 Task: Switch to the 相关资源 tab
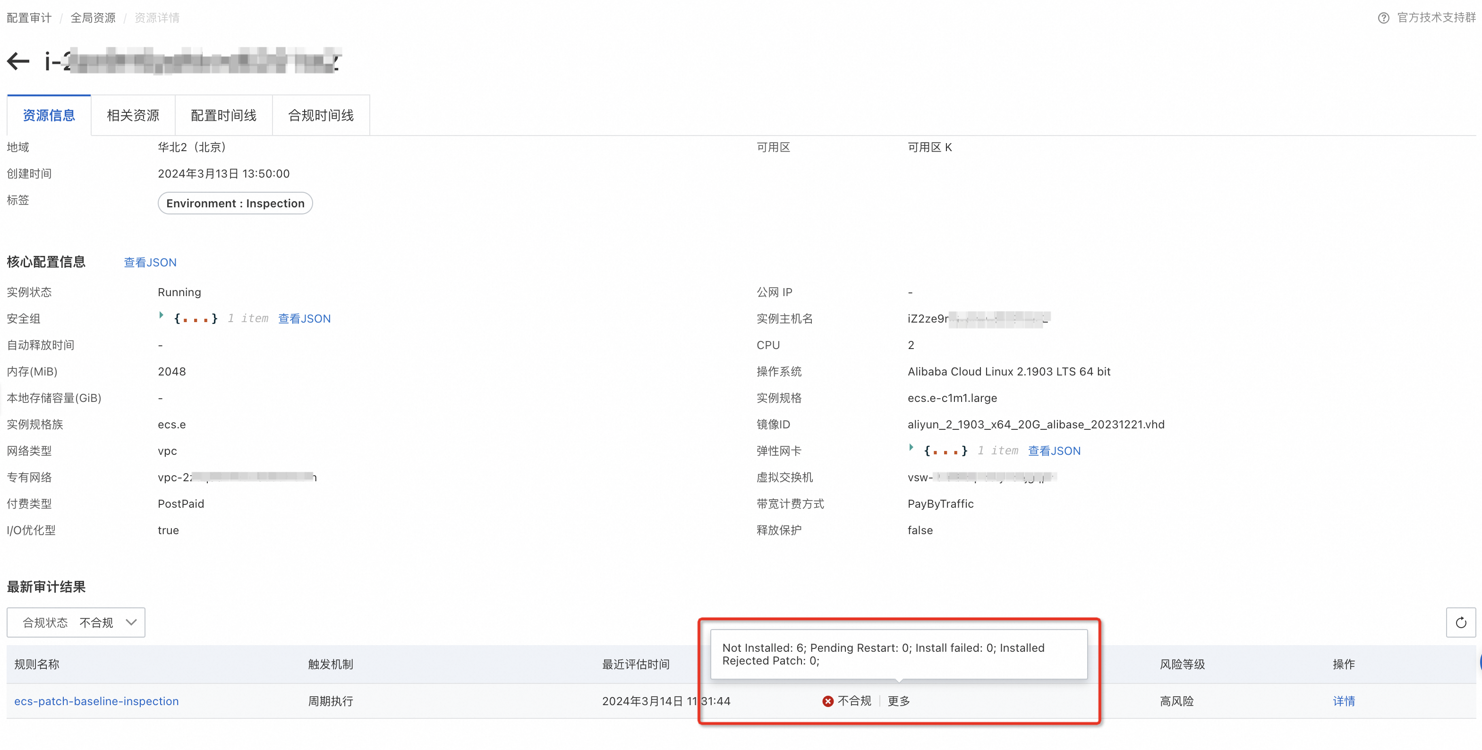pos(133,116)
